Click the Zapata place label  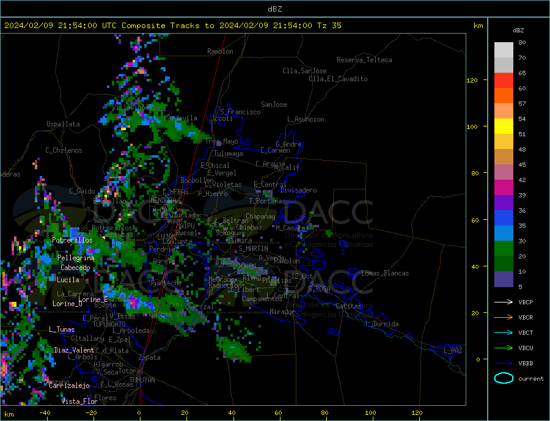click(x=150, y=357)
